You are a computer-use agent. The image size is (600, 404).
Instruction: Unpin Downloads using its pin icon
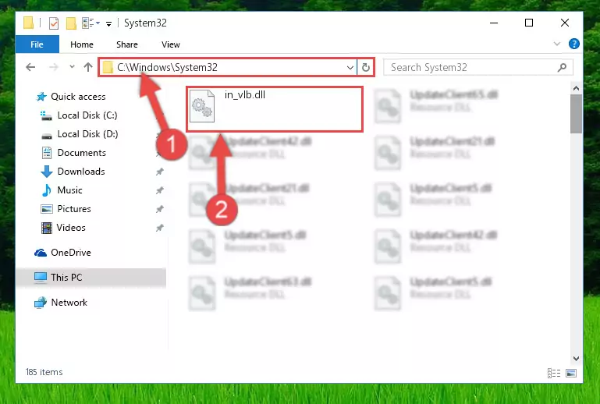coord(160,172)
